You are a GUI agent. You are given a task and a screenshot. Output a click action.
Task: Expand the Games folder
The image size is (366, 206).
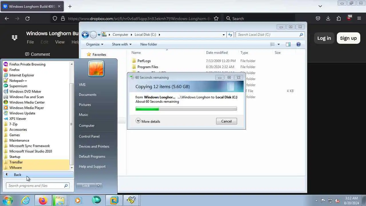pos(15,135)
